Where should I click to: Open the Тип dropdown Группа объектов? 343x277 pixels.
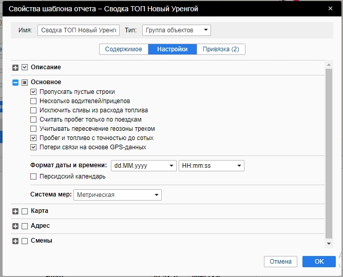[176, 30]
